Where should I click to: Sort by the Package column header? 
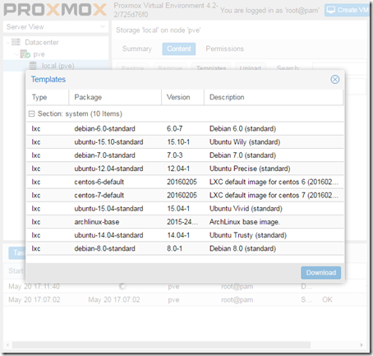[x=115, y=97]
